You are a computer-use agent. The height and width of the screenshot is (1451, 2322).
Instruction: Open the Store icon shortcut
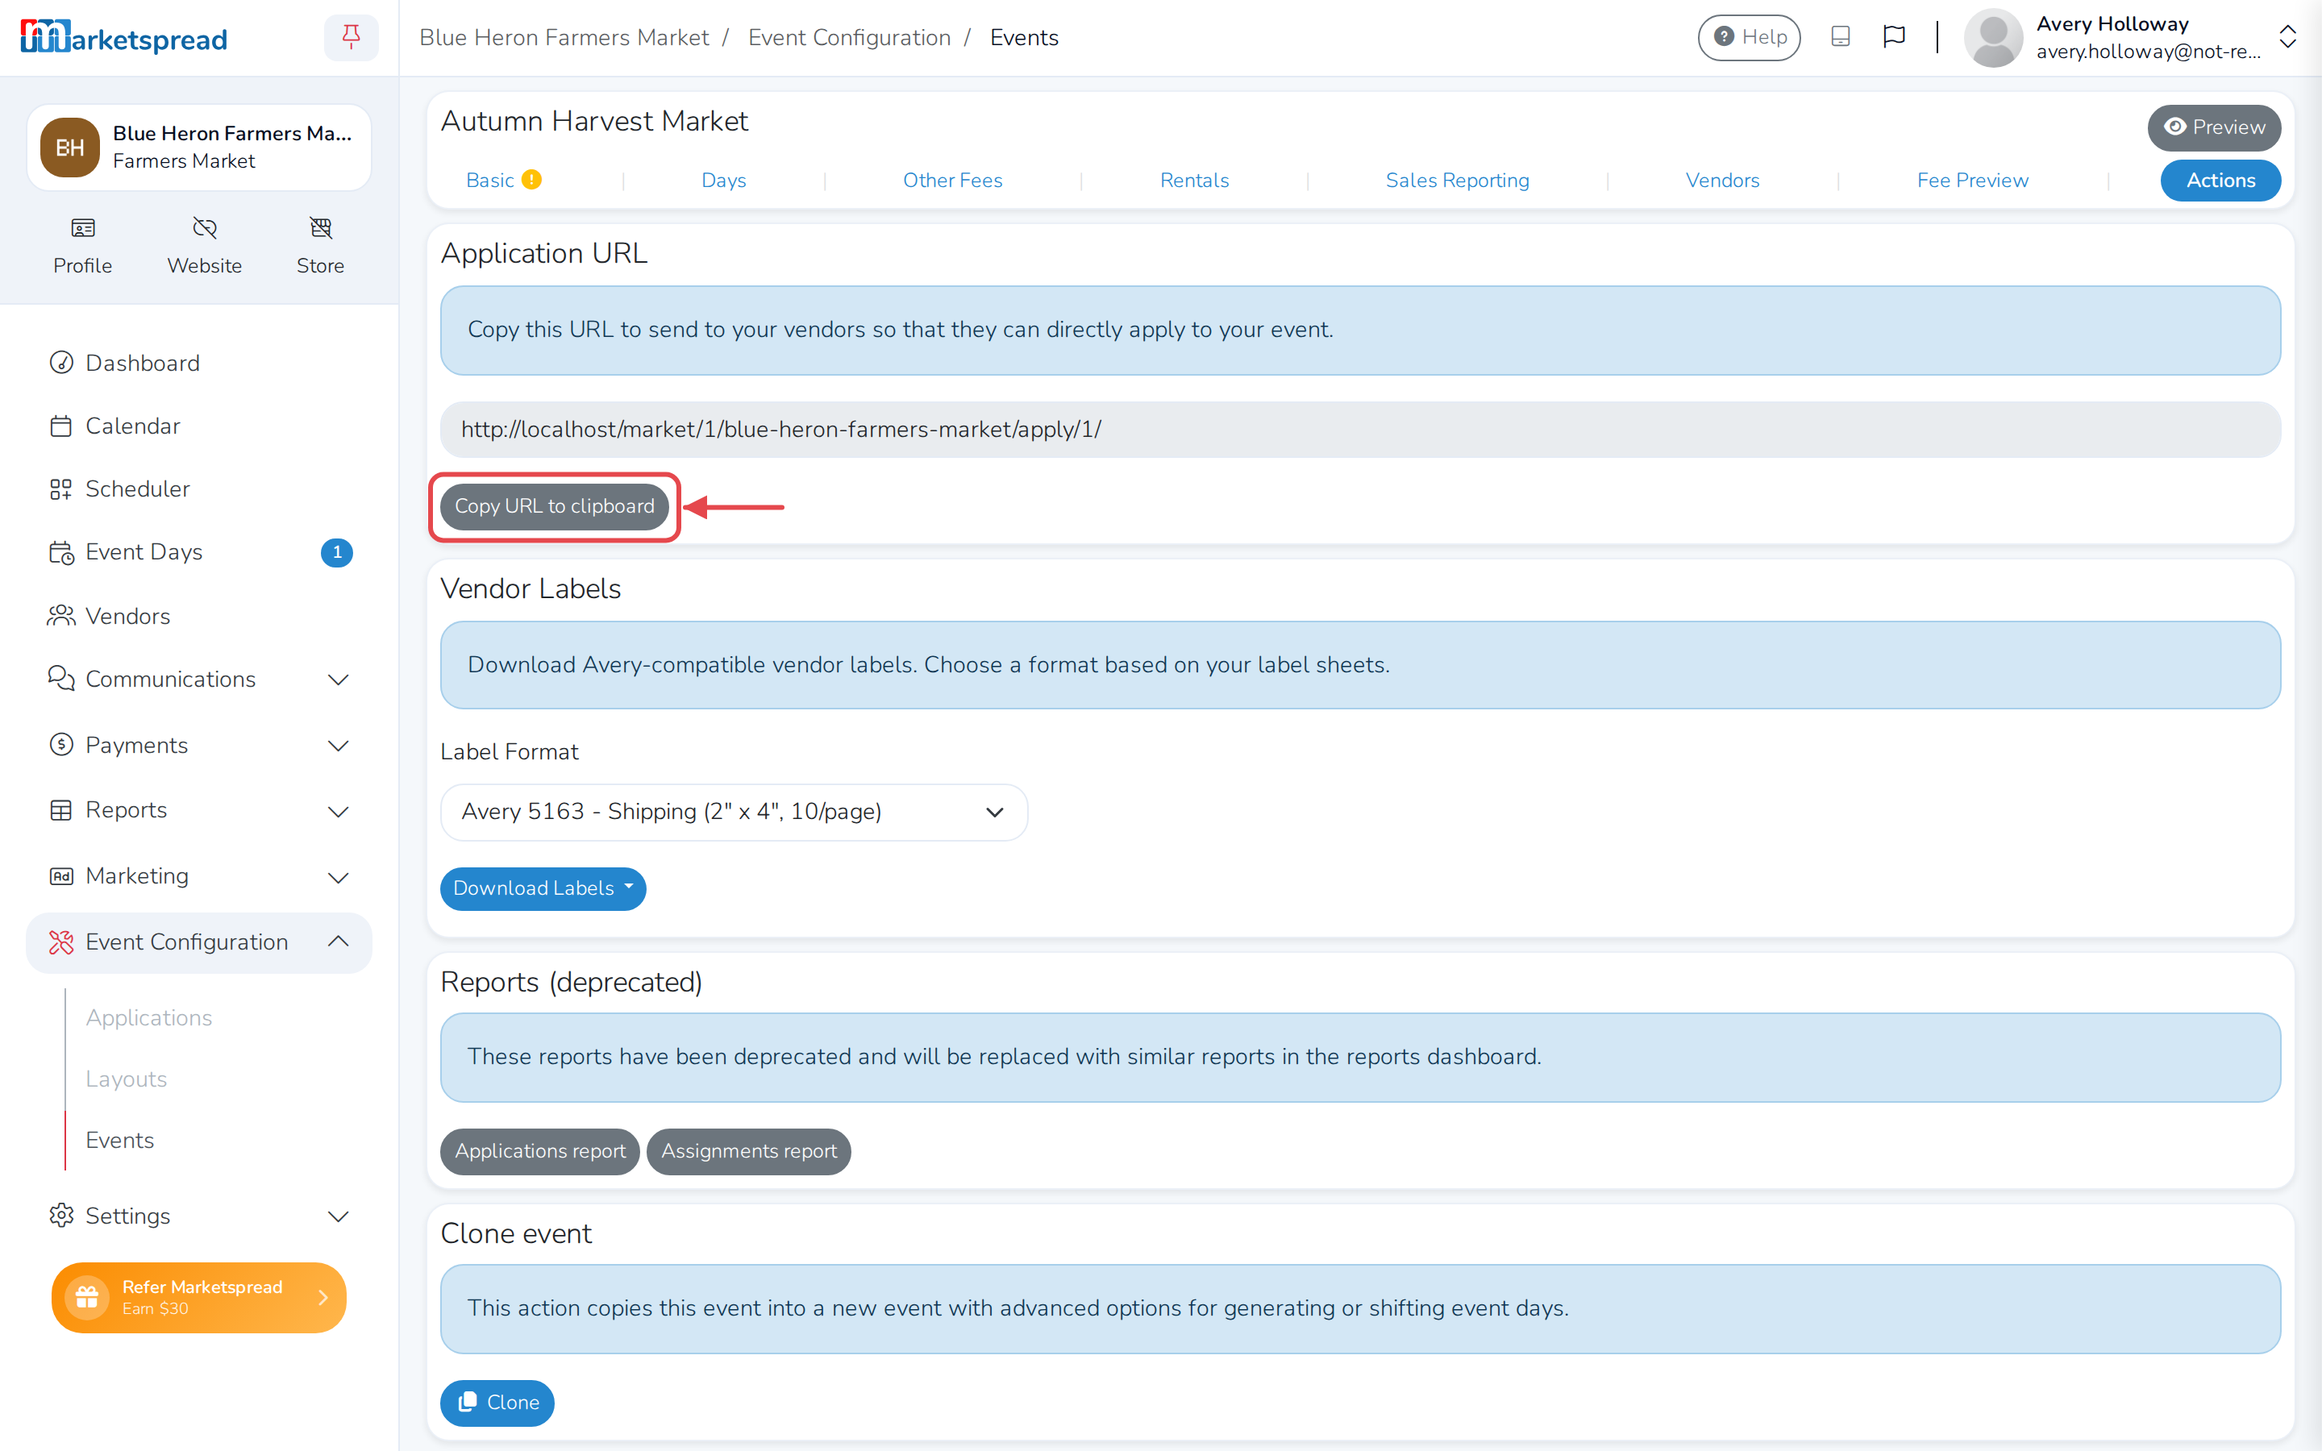pos(320,246)
